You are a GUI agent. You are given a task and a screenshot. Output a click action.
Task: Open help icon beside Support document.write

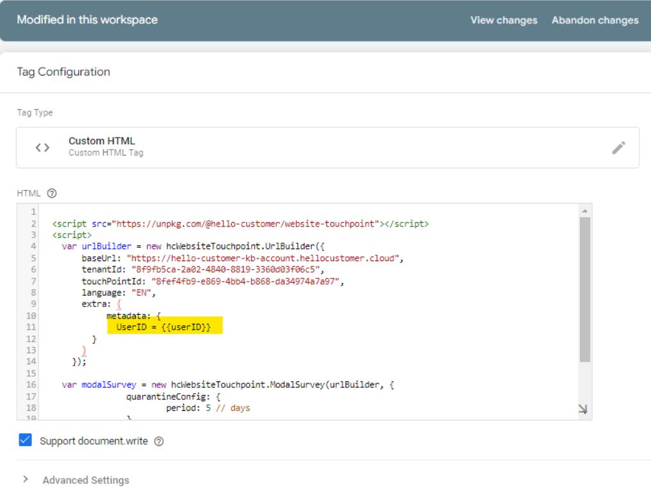159,441
